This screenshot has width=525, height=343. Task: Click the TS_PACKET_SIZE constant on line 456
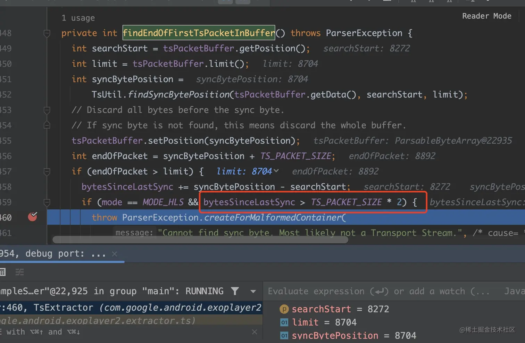point(296,156)
